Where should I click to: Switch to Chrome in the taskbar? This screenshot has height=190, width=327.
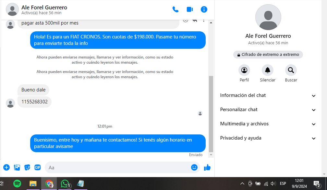pyautogui.click(x=49, y=184)
